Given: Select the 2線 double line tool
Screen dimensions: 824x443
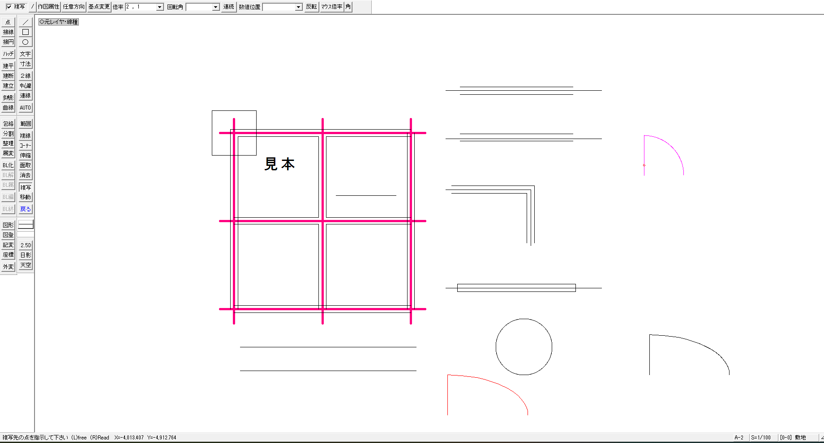Looking at the screenshot, I should 26,76.
